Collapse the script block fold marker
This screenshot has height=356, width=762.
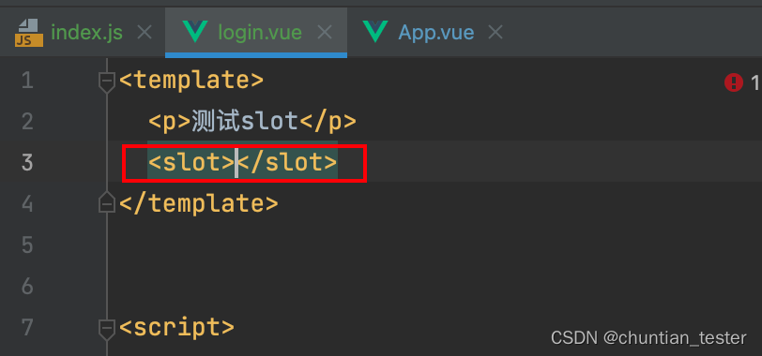point(106,328)
